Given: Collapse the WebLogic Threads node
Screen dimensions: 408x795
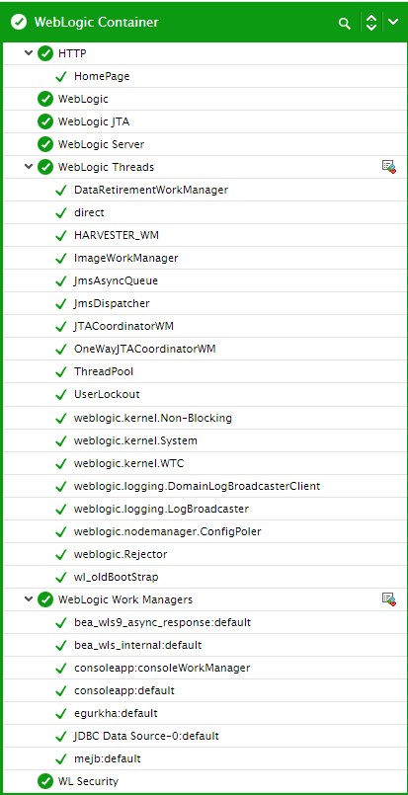Looking at the screenshot, I should pos(29,166).
